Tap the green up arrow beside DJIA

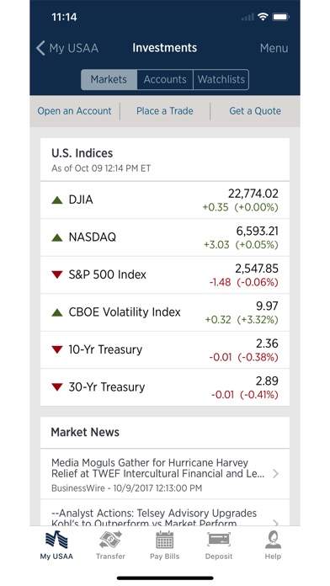pyautogui.click(x=56, y=200)
